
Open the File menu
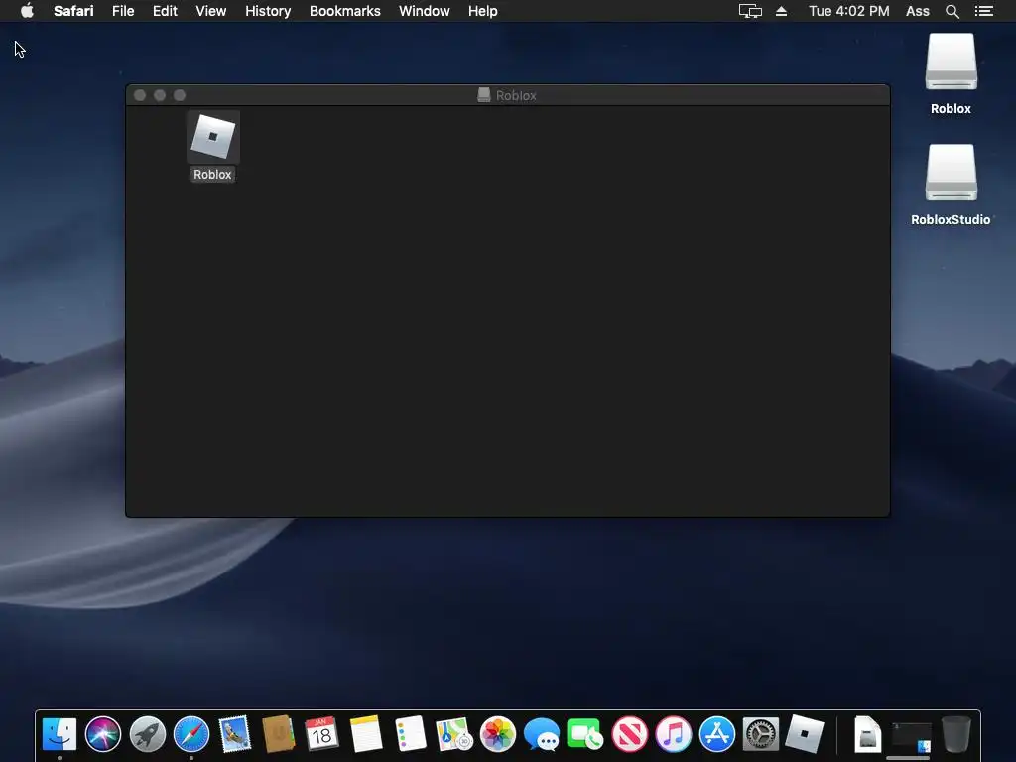pos(123,11)
